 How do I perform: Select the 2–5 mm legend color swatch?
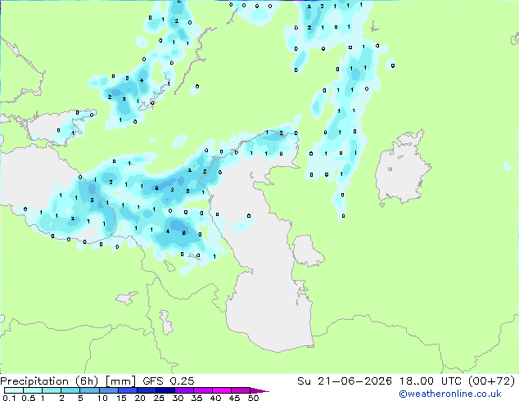point(70,390)
